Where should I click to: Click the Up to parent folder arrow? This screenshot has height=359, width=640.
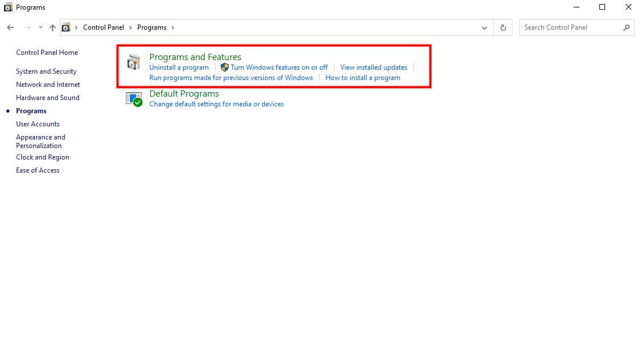[53, 27]
